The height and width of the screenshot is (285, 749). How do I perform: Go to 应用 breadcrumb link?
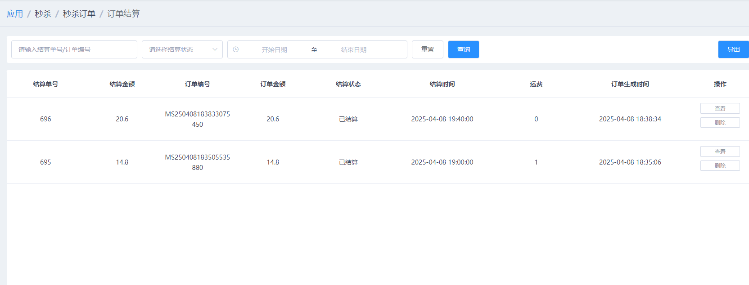[x=15, y=14]
